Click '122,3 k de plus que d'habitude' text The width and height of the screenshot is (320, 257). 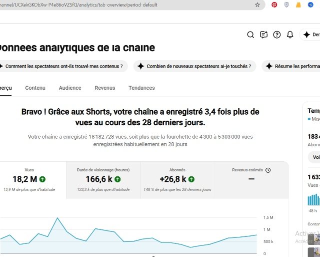click(x=103, y=189)
